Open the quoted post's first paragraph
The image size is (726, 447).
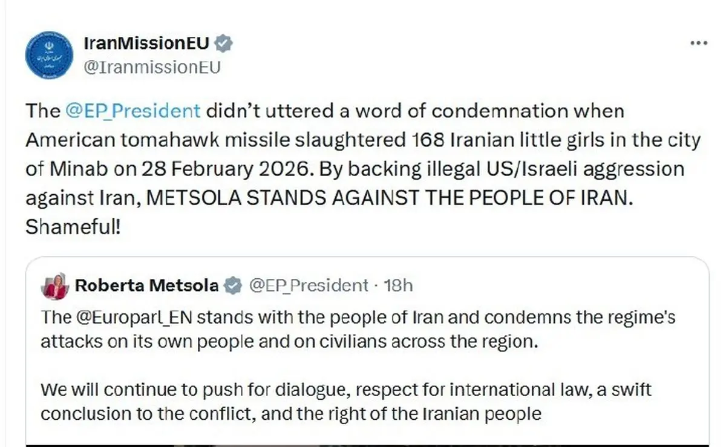[x=357, y=330]
